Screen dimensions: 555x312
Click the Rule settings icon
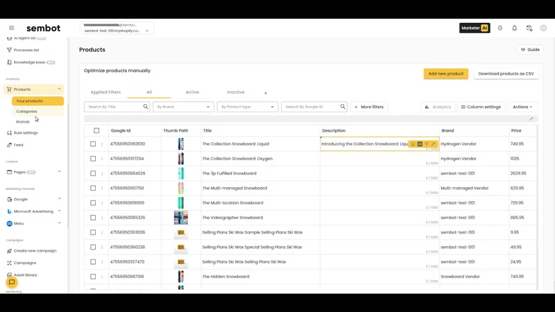[x=9, y=133]
